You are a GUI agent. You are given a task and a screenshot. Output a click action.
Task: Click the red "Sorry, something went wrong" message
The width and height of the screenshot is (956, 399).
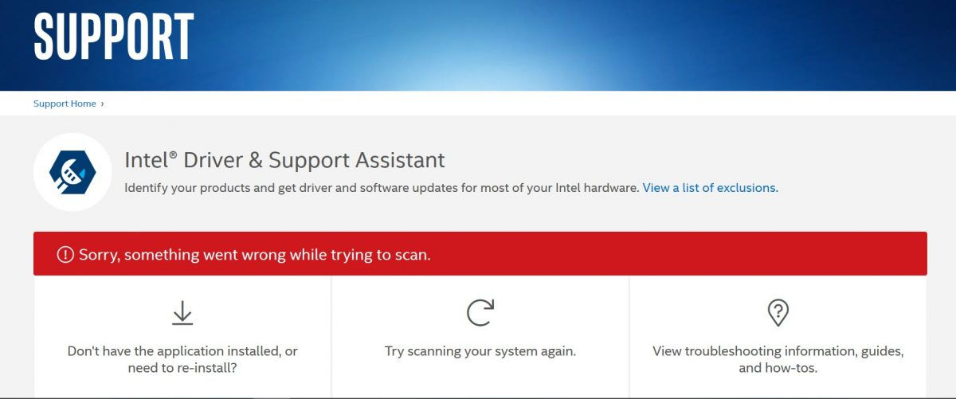point(255,255)
